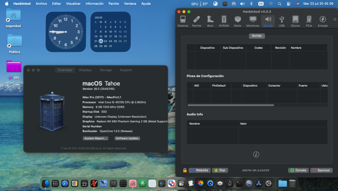This screenshot has height=191, width=338.
Task: Open the Información menu
Action: click(94, 4)
